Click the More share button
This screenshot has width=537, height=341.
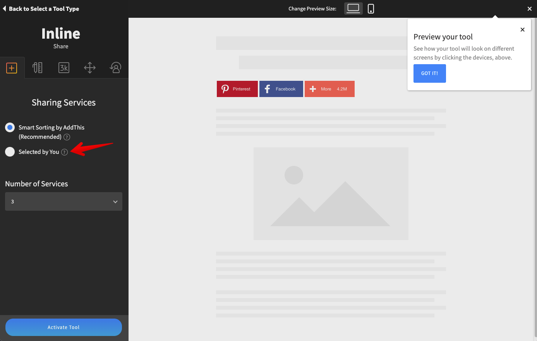[x=329, y=89]
